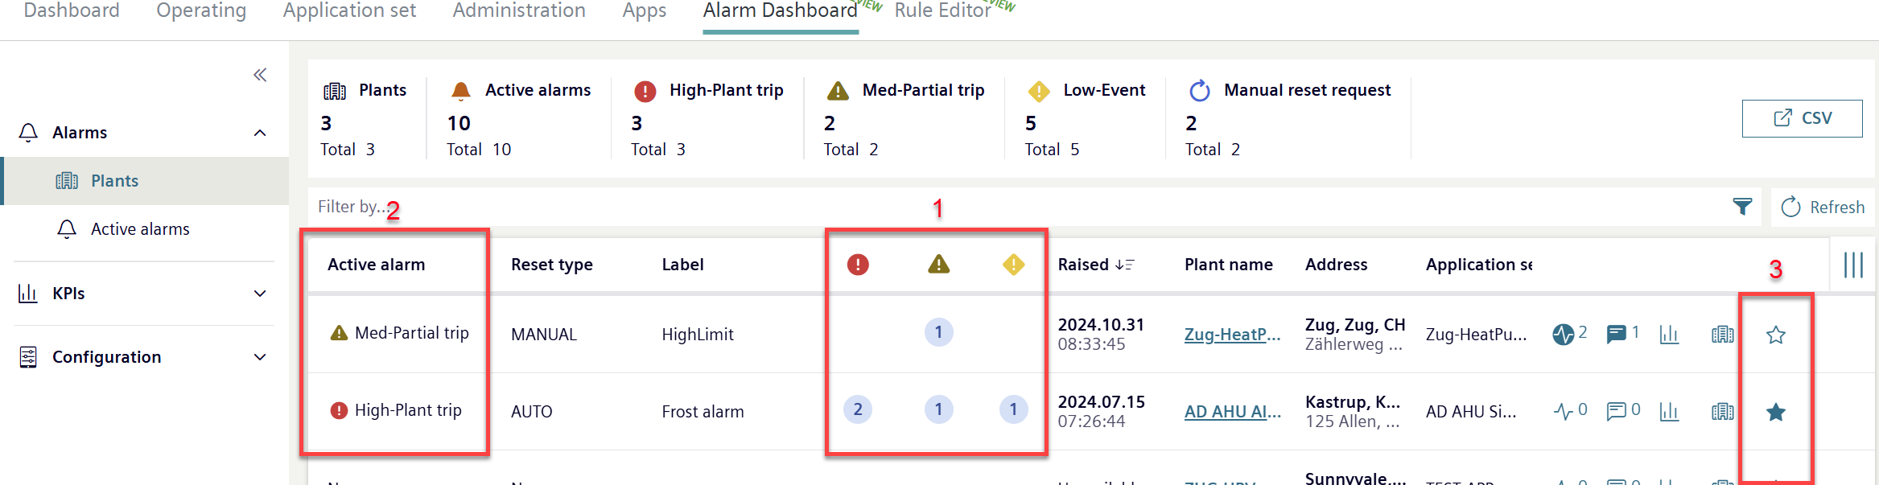Viewport: 1879px width, 485px height.
Task: Open the filter funnel icon
Action: pos(1742,207)
